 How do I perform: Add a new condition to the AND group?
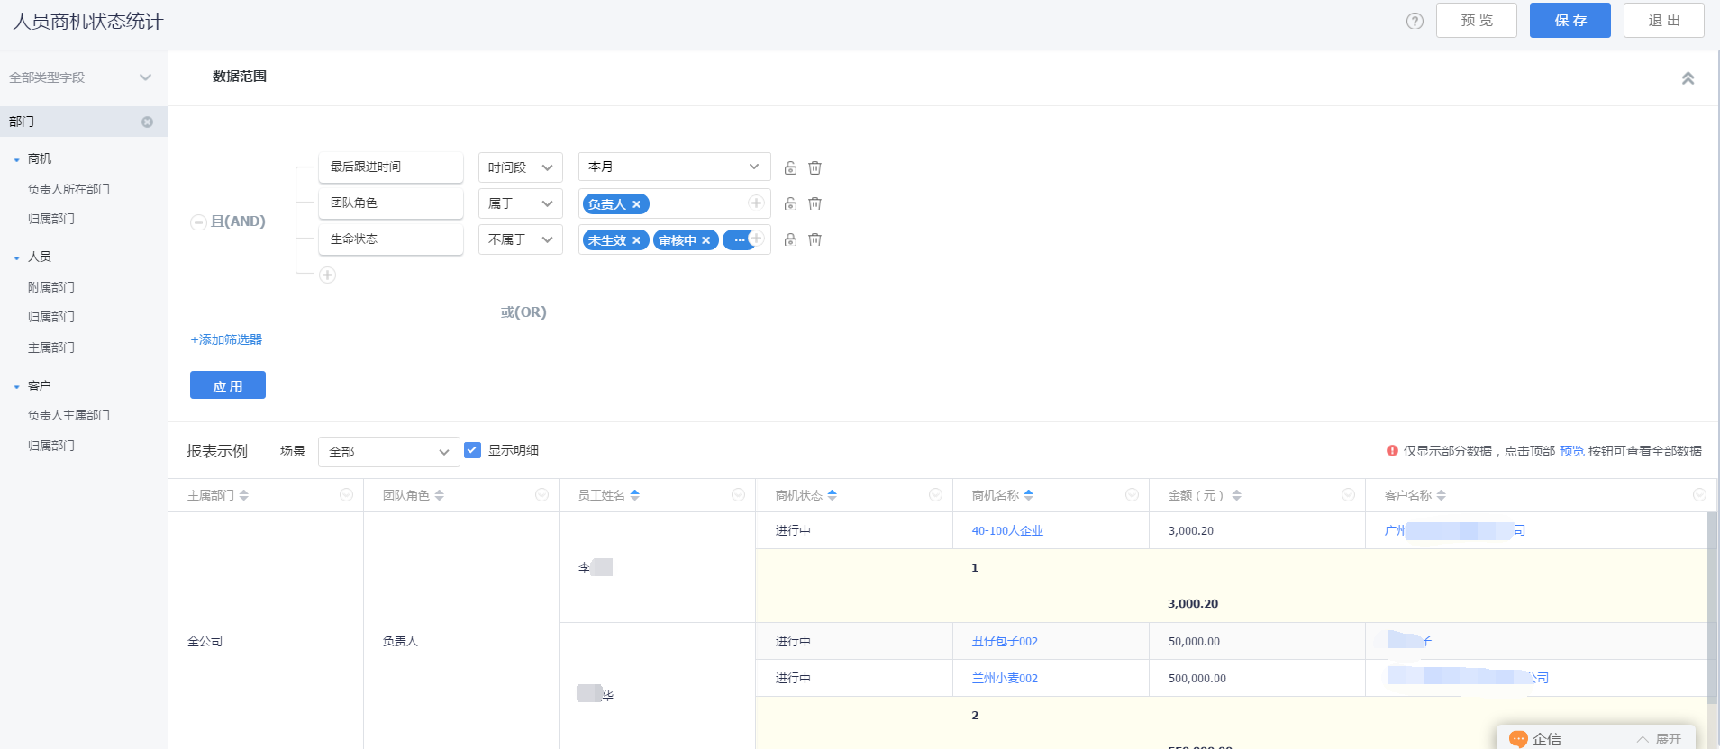coord(328,275)
